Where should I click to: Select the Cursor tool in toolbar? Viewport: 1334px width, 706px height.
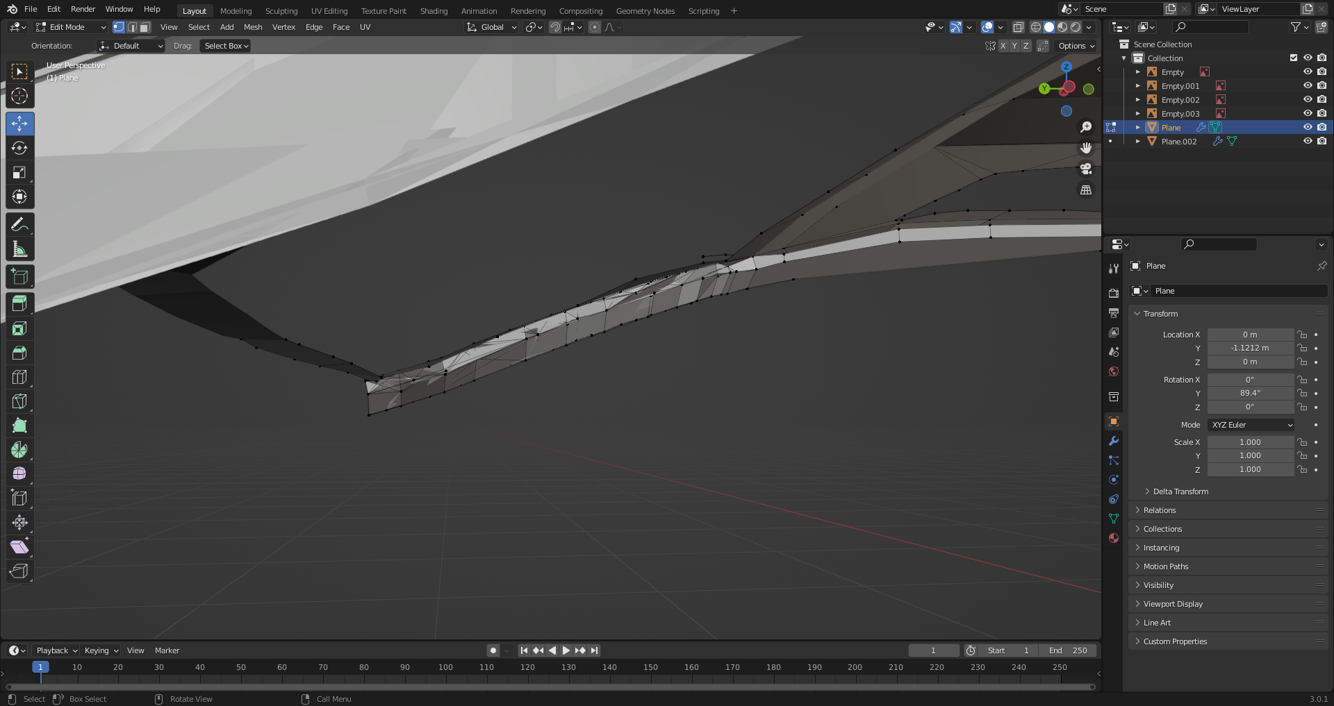pyautogui.click(x=19, y=96)
